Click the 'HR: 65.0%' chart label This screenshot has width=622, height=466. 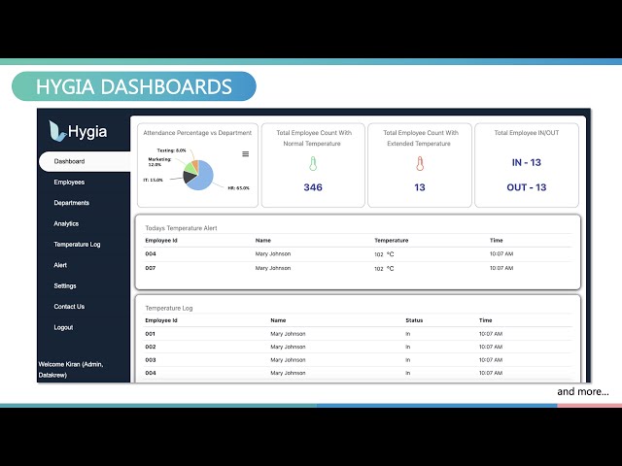click(239, 188)
